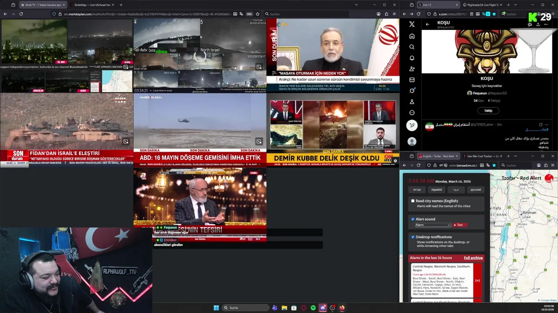Toggle the Alert sound checkbox

click(x=413, y=219)
